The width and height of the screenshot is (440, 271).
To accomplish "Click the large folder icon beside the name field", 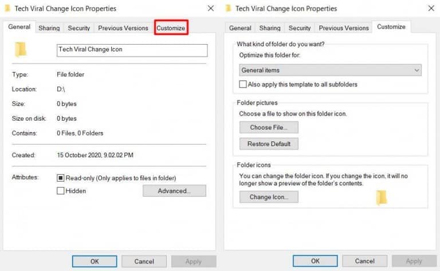I will [21, 50].
